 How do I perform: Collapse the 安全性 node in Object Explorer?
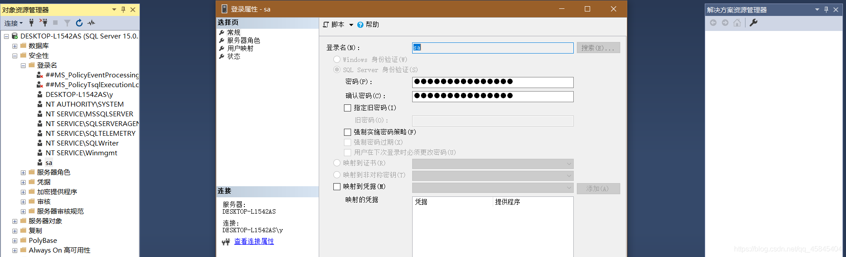pos(15,56)
